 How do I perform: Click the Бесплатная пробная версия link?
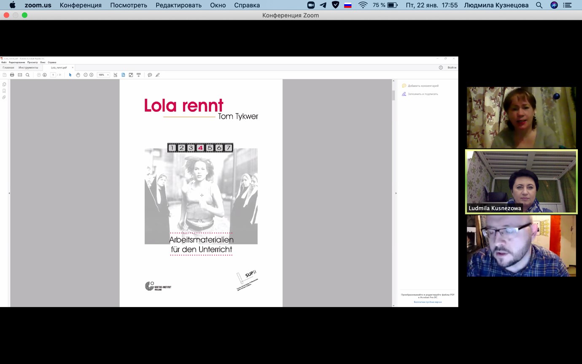[428, 302]
